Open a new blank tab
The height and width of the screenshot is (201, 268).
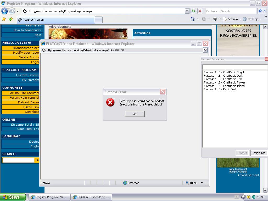pos(99,20)
